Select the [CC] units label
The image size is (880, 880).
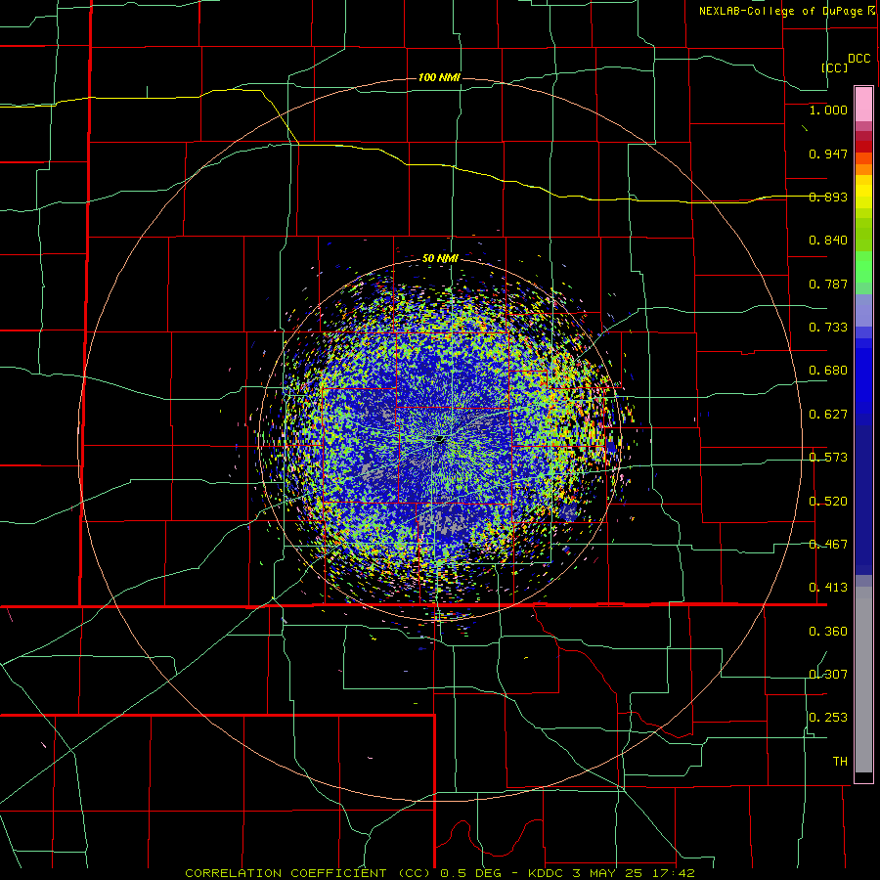point(834,67)
